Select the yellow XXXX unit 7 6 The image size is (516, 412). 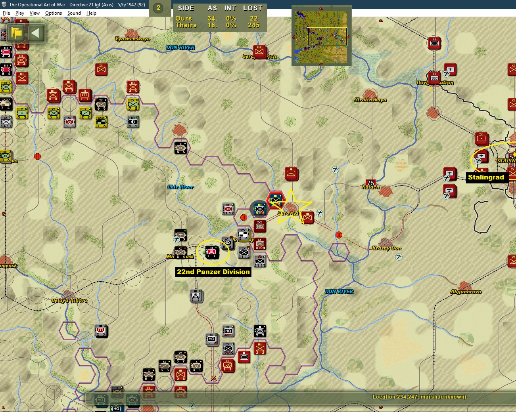pos(101,121)
